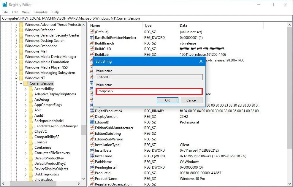This screenshot has height=187, width=293.
Task: Click the ab icon beside BuildBranch
Action: (92, 43)
